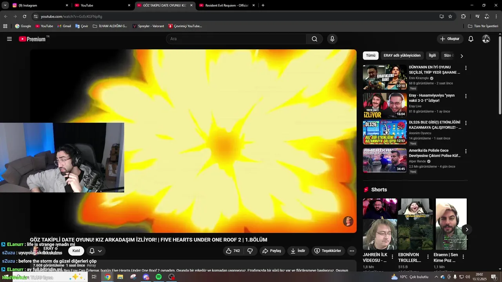
Task: Open options for Eray - Husamviyuviyu video
Action: (466, 96)
